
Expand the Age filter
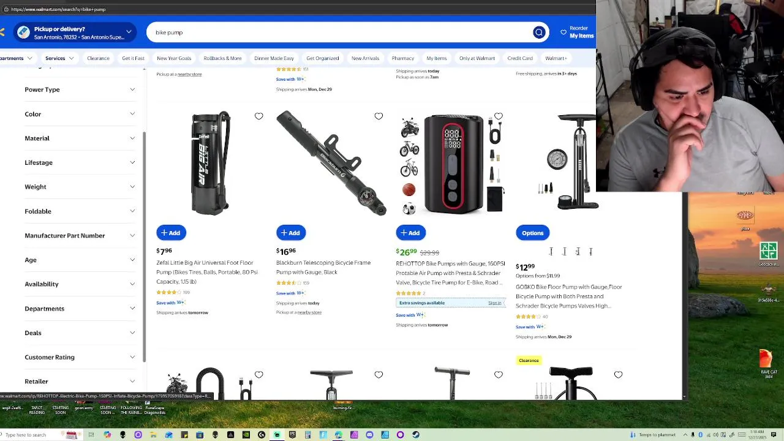(x=80, y=260)
